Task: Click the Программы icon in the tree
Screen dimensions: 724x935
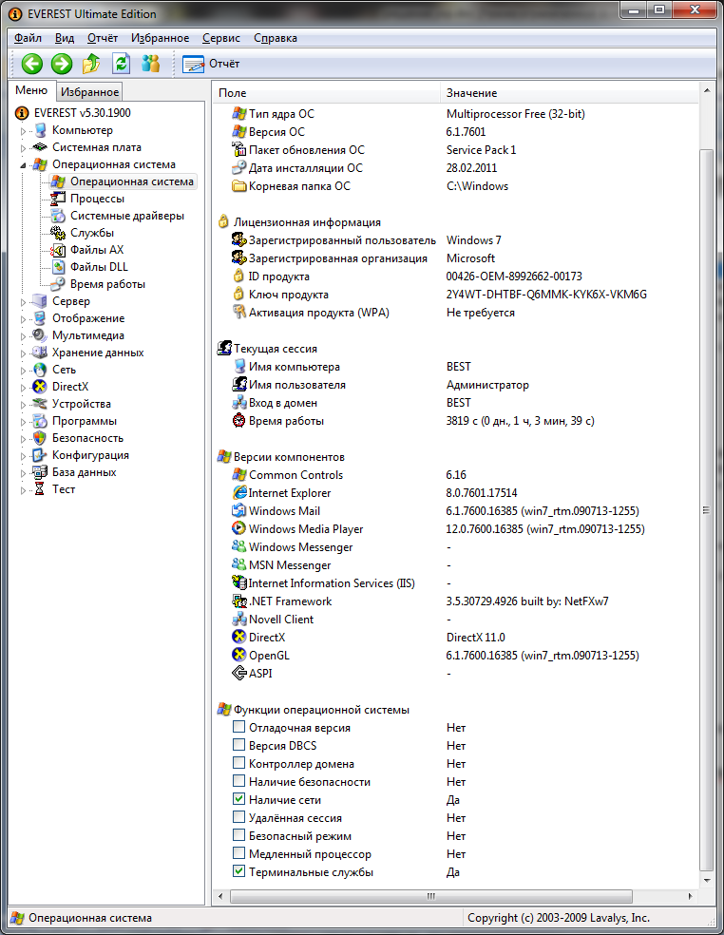Action: tap(40, 421)
